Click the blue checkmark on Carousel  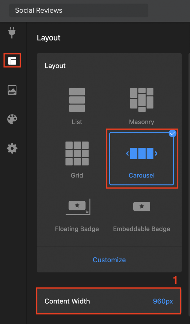[172, 134]
